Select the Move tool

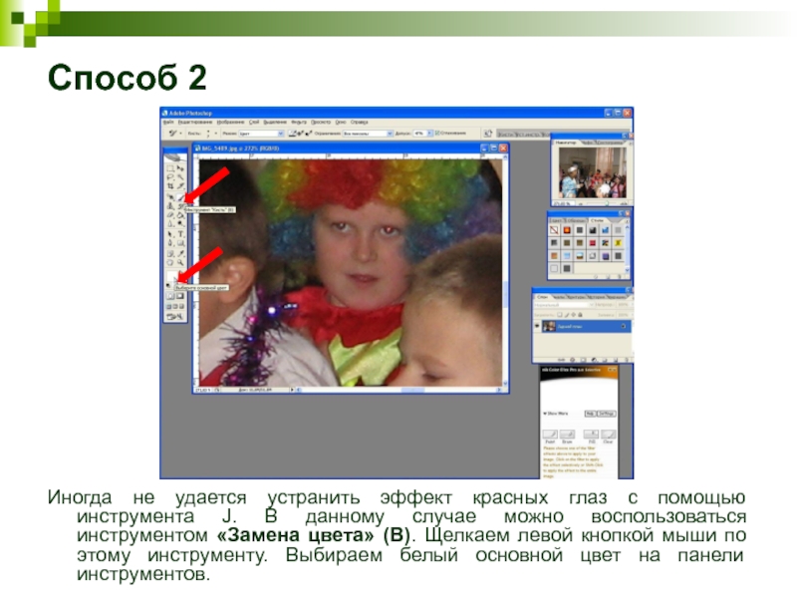click(x=180, y=168)
